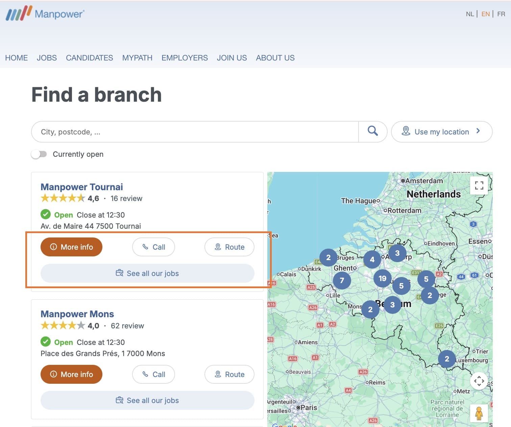
Task: Click More info for Manpower Tournai
Action: 71,247
